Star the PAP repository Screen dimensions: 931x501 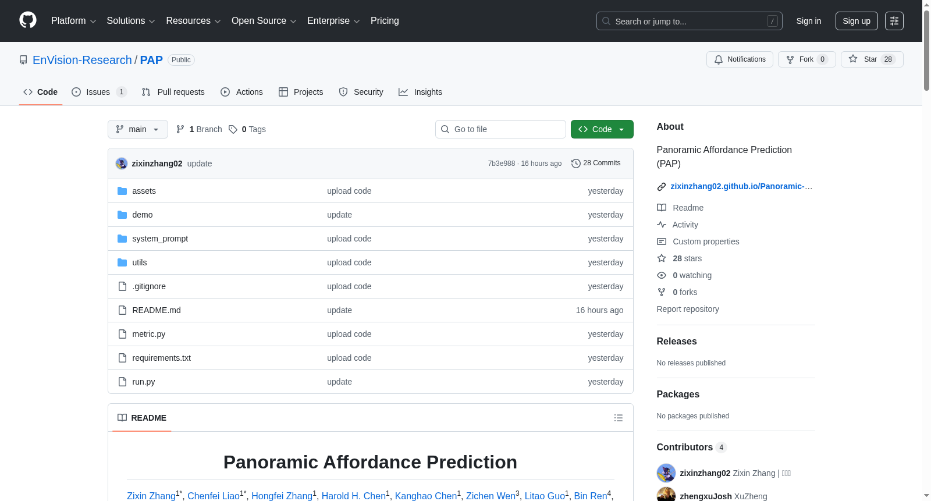pos(872,59)
